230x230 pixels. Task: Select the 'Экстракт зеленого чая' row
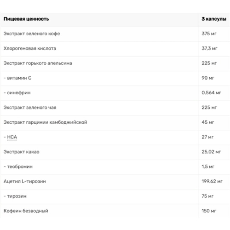30,108
